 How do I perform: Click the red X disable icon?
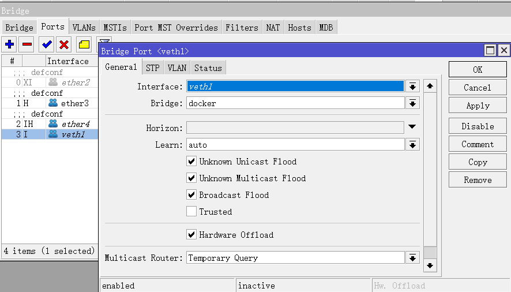point(64,44)
